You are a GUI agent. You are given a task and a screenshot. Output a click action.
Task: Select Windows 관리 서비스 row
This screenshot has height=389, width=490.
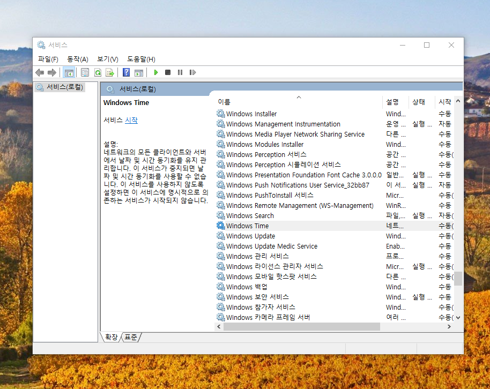335,256
